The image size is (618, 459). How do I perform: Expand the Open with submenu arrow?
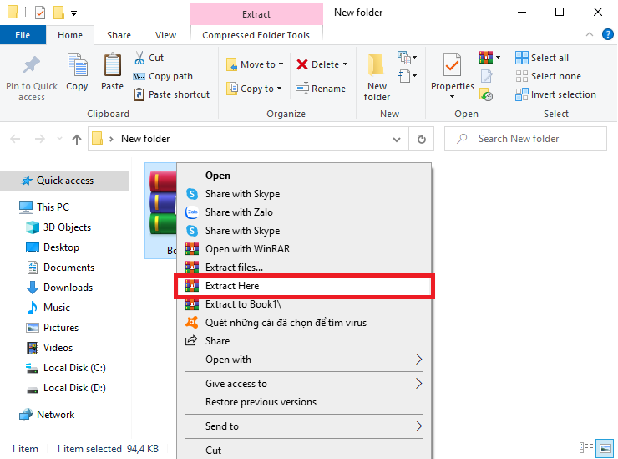[x=418, y=360]
